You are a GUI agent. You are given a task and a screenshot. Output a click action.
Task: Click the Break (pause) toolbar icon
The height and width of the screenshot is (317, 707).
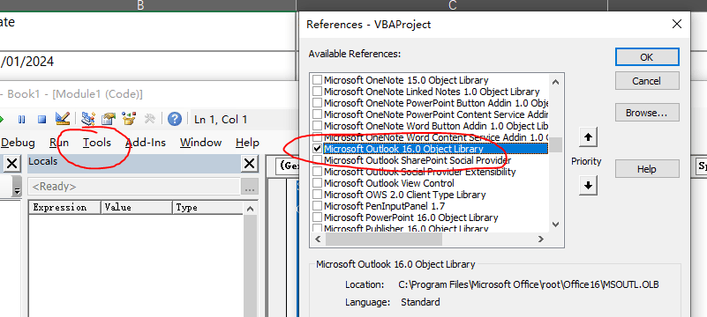tap(22, 119)
